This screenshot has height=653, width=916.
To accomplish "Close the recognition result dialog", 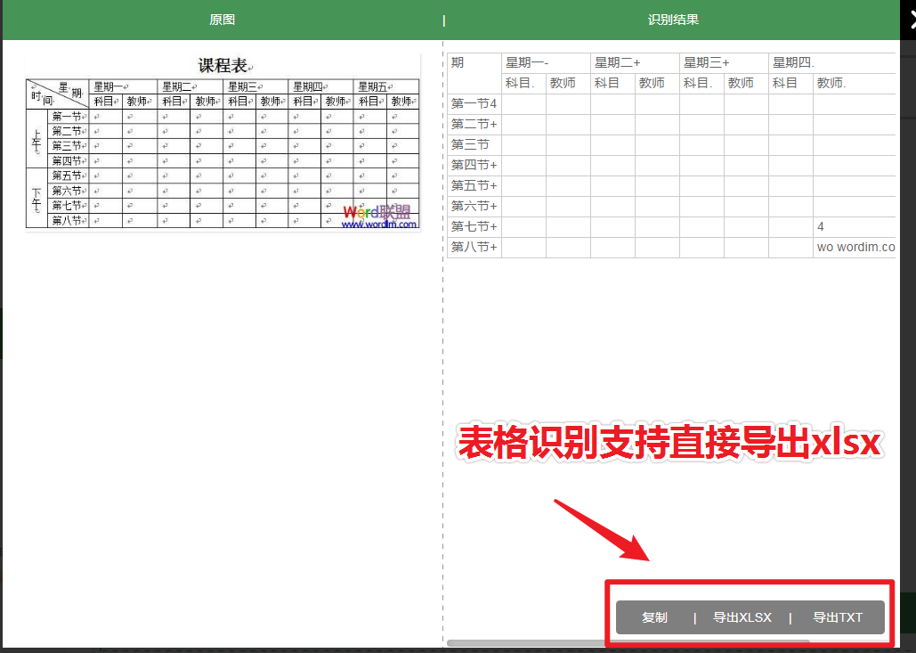I will (x=911, y=20).
